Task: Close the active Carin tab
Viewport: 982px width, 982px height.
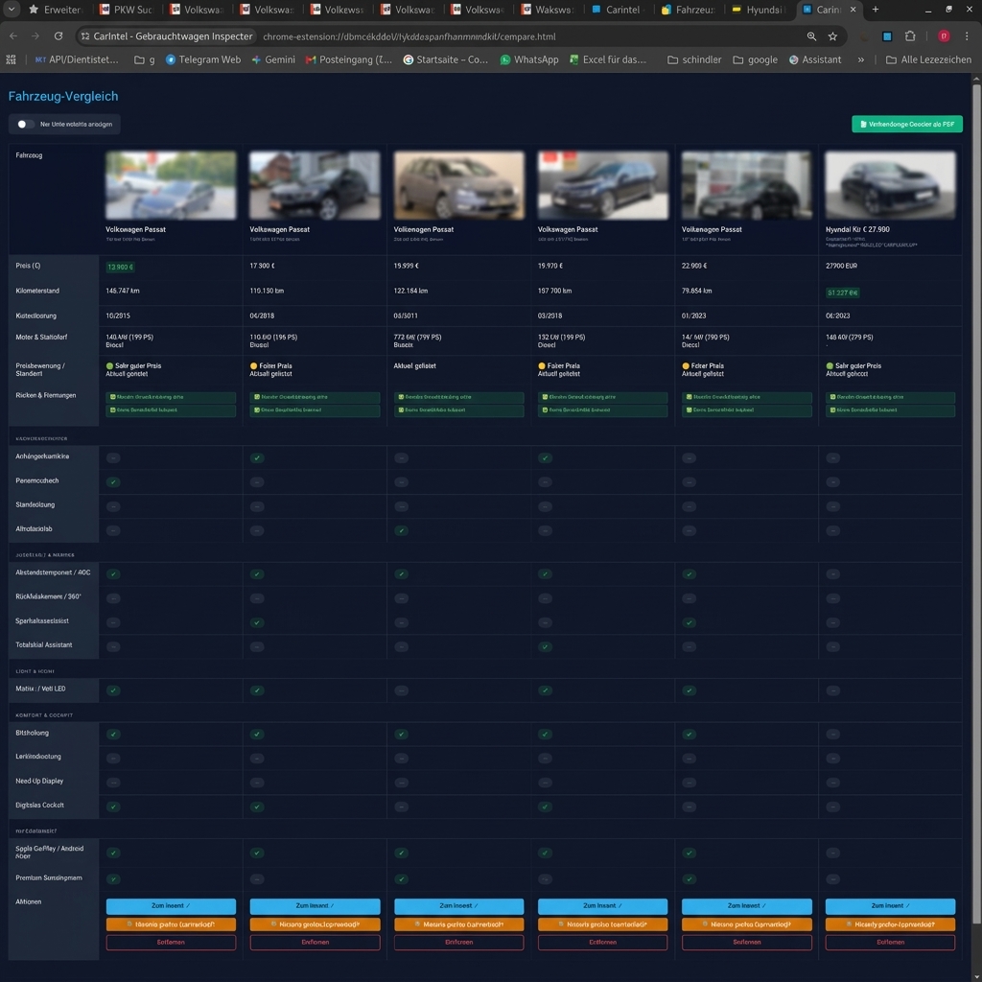Action: point(853,10)
